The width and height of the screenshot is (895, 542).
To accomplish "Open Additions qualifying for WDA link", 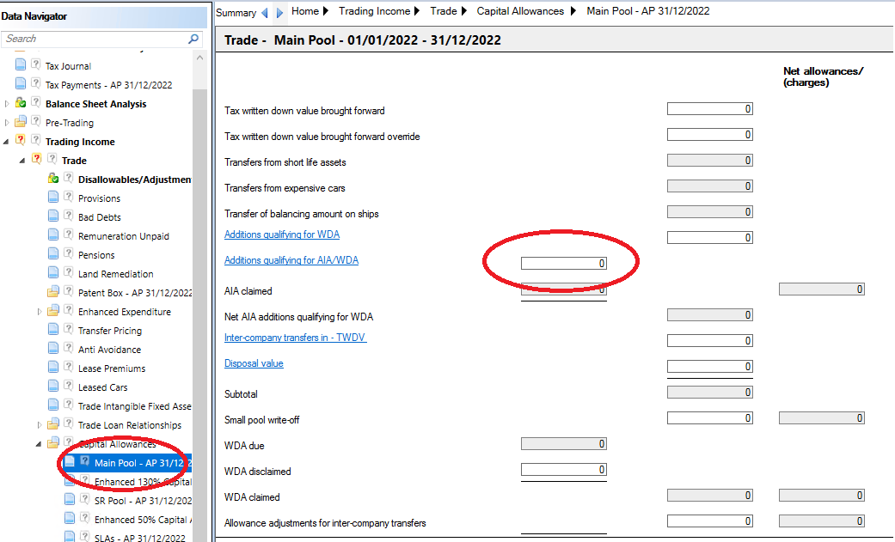I will [282, 234].
